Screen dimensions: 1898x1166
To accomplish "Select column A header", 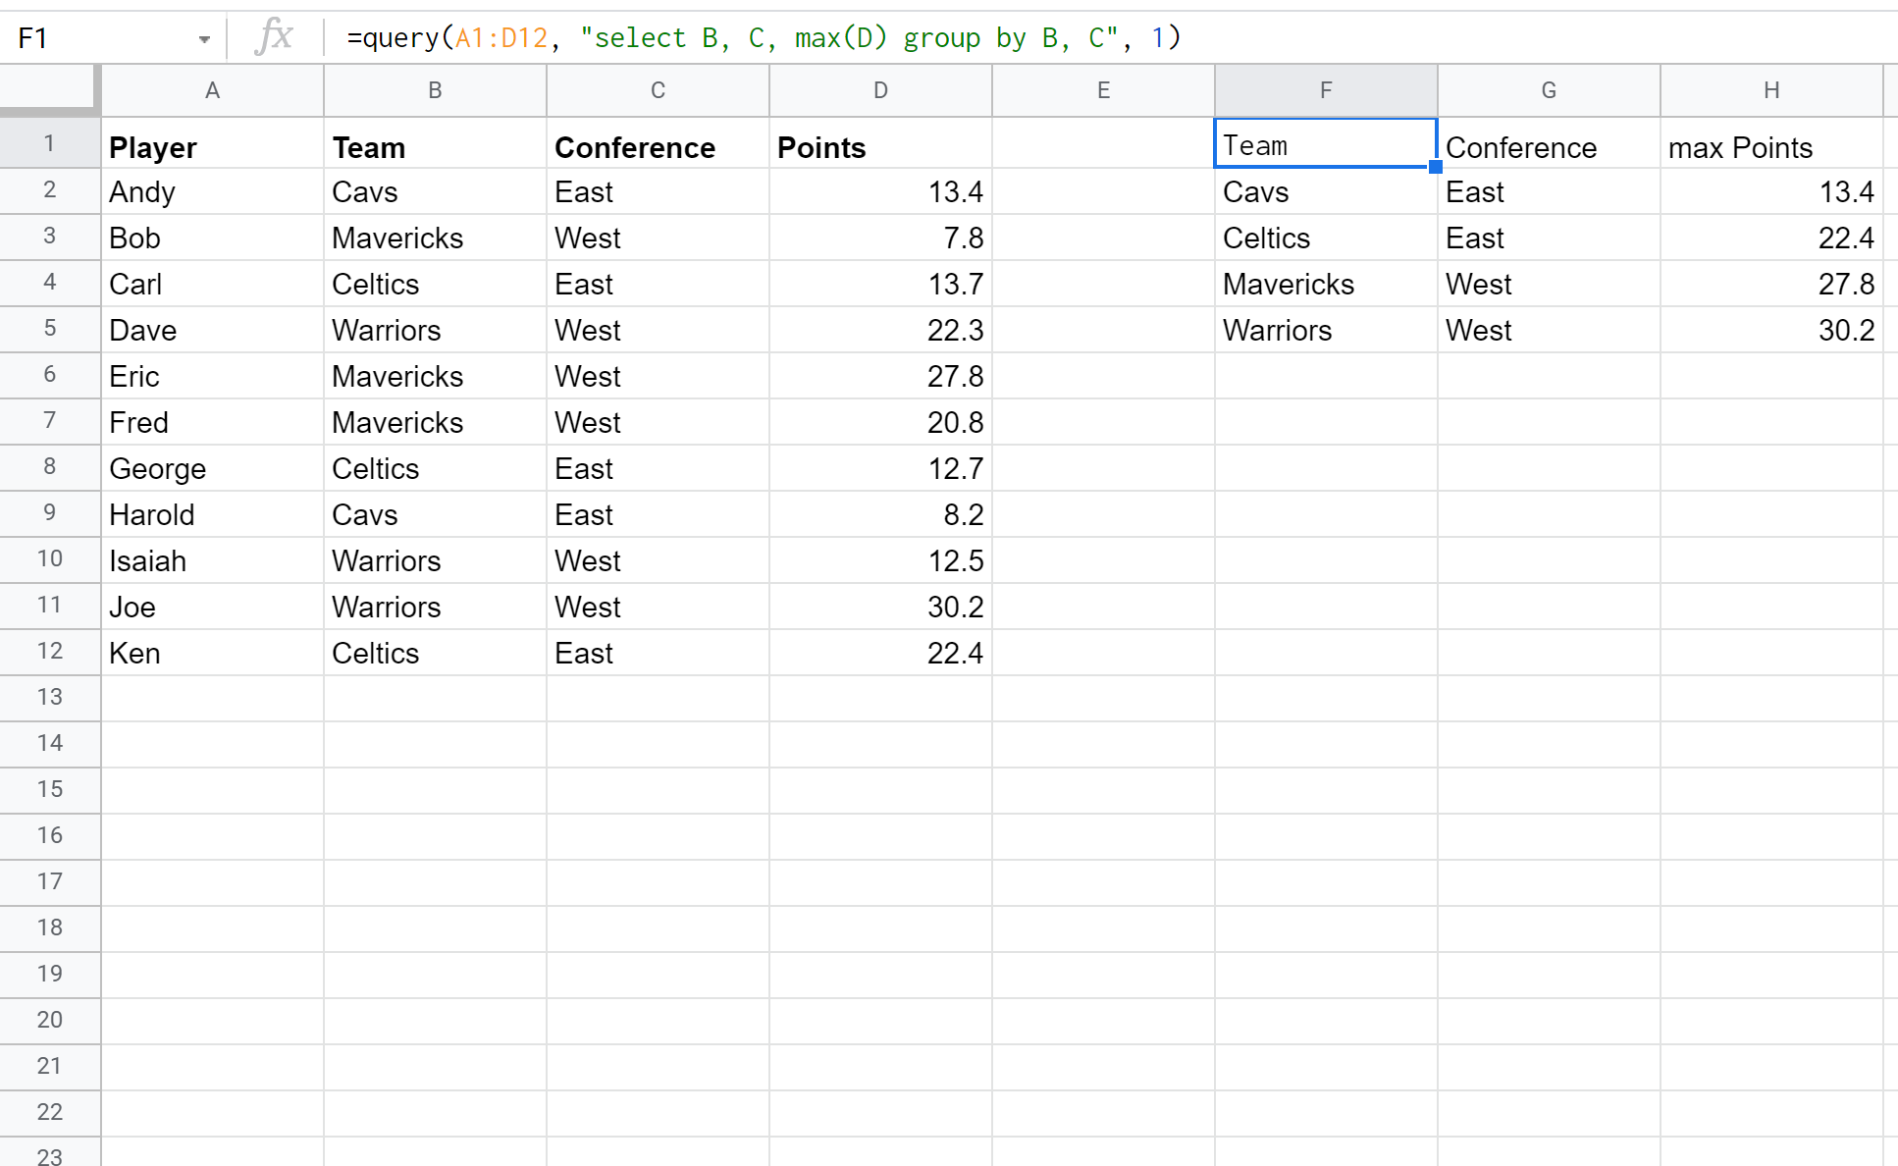I will [x=212, y=90].
